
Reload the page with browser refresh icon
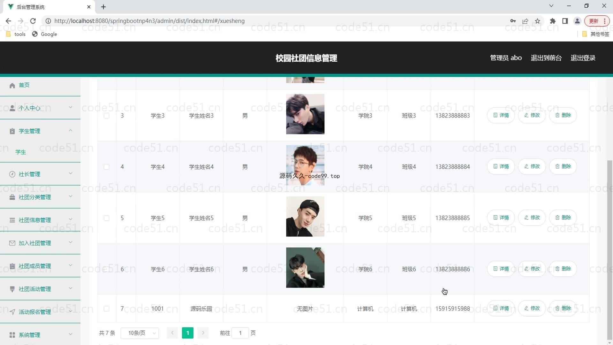click(x=33, y=21)
